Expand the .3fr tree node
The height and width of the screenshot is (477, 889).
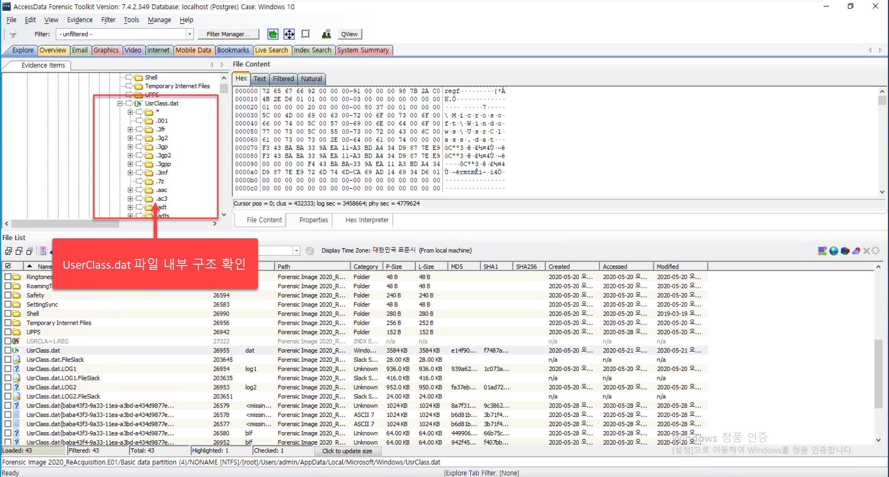pos(130,130)
